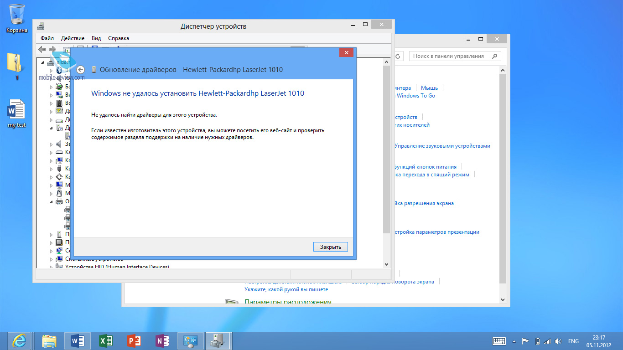The height and width of the screenshot is (350, 623).
Task: Expand the mice node in device tree
Action: (52, 193)
